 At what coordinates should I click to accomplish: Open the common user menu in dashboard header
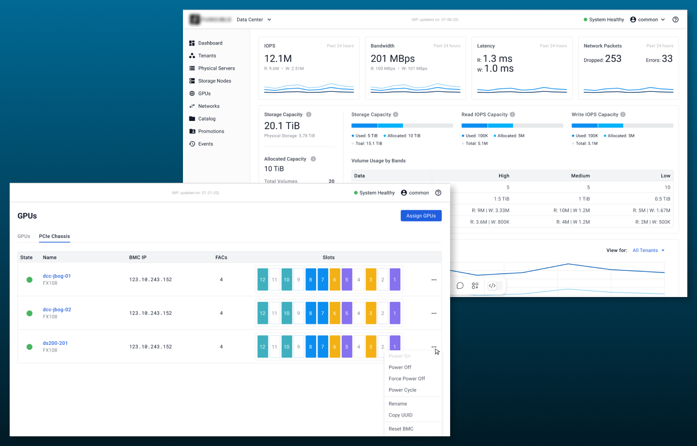point(647,20)
